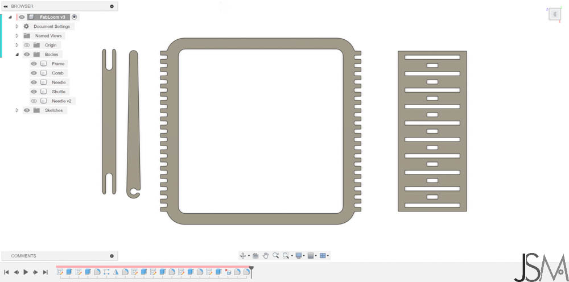The width and height of the screenshot is (569, 282).
Task: Open the Look At tool
Action: 255,255
